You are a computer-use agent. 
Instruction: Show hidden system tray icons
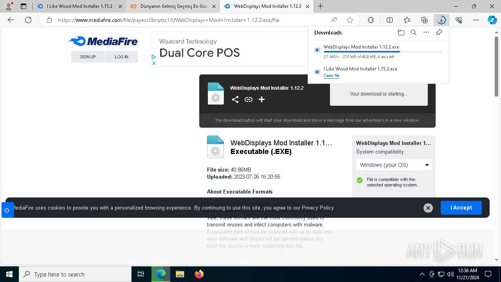pos(422,274)
